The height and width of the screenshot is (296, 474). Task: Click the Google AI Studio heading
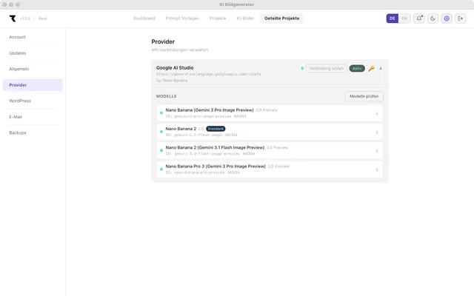click(x=175, y=68)
